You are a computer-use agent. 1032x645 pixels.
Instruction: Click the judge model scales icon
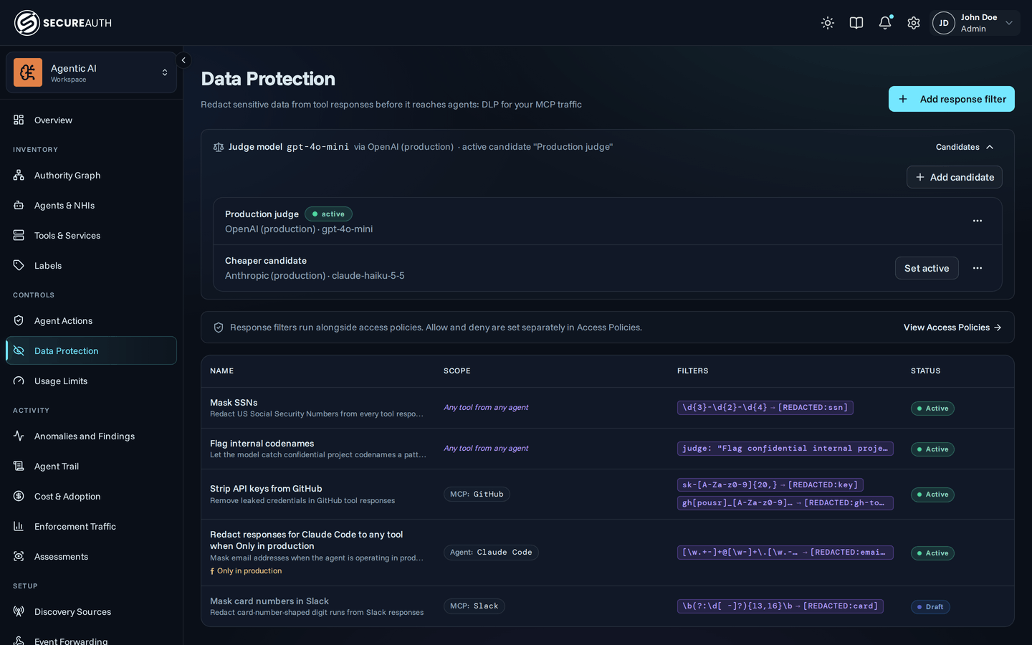click(219, 147)
